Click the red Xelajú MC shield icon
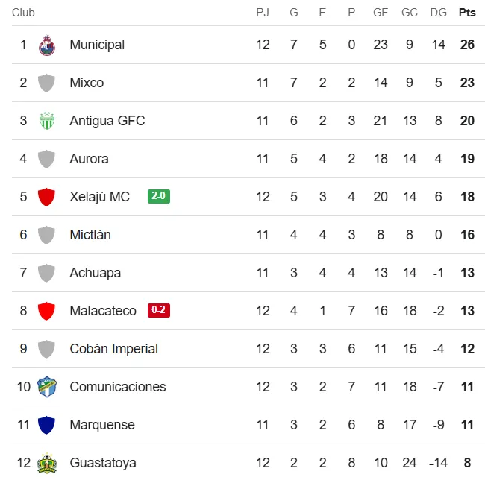The image size is (485, 489). pos(47,197)
